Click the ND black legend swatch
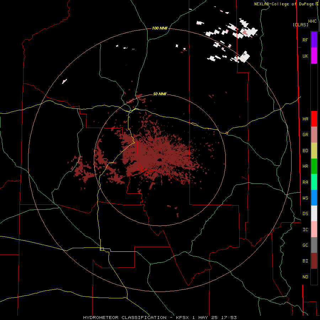This screenshot has width=320, height=320. (314, 277)
